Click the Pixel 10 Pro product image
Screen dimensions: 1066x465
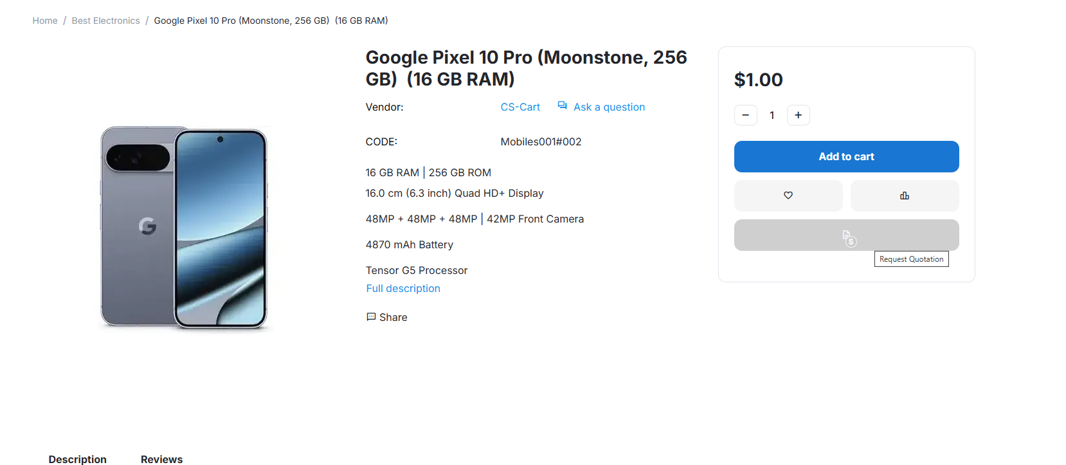[x=184, y=227]
